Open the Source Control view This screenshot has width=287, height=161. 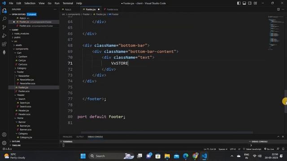tap(4, 27)
